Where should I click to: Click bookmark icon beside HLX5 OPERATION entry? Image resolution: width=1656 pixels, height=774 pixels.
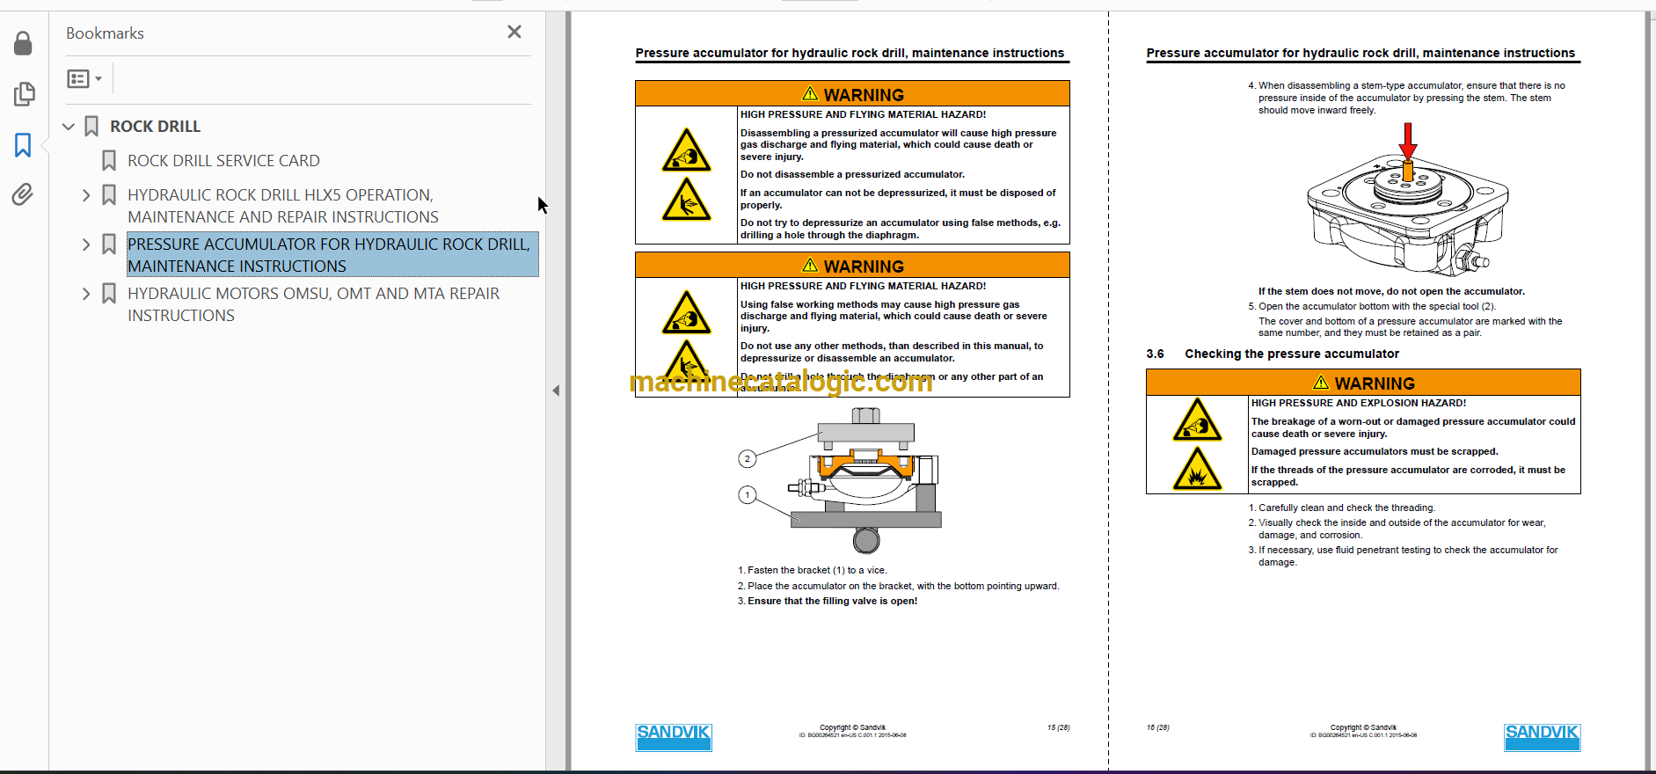pos(109,195)
